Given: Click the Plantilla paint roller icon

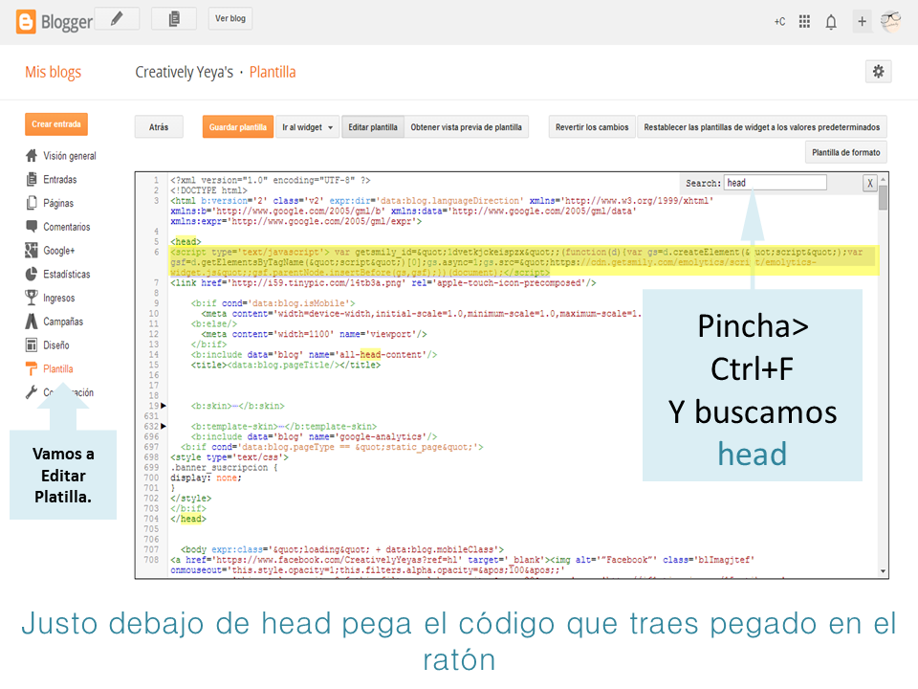Looking at the screenshot, I should [x=31, y=368].
